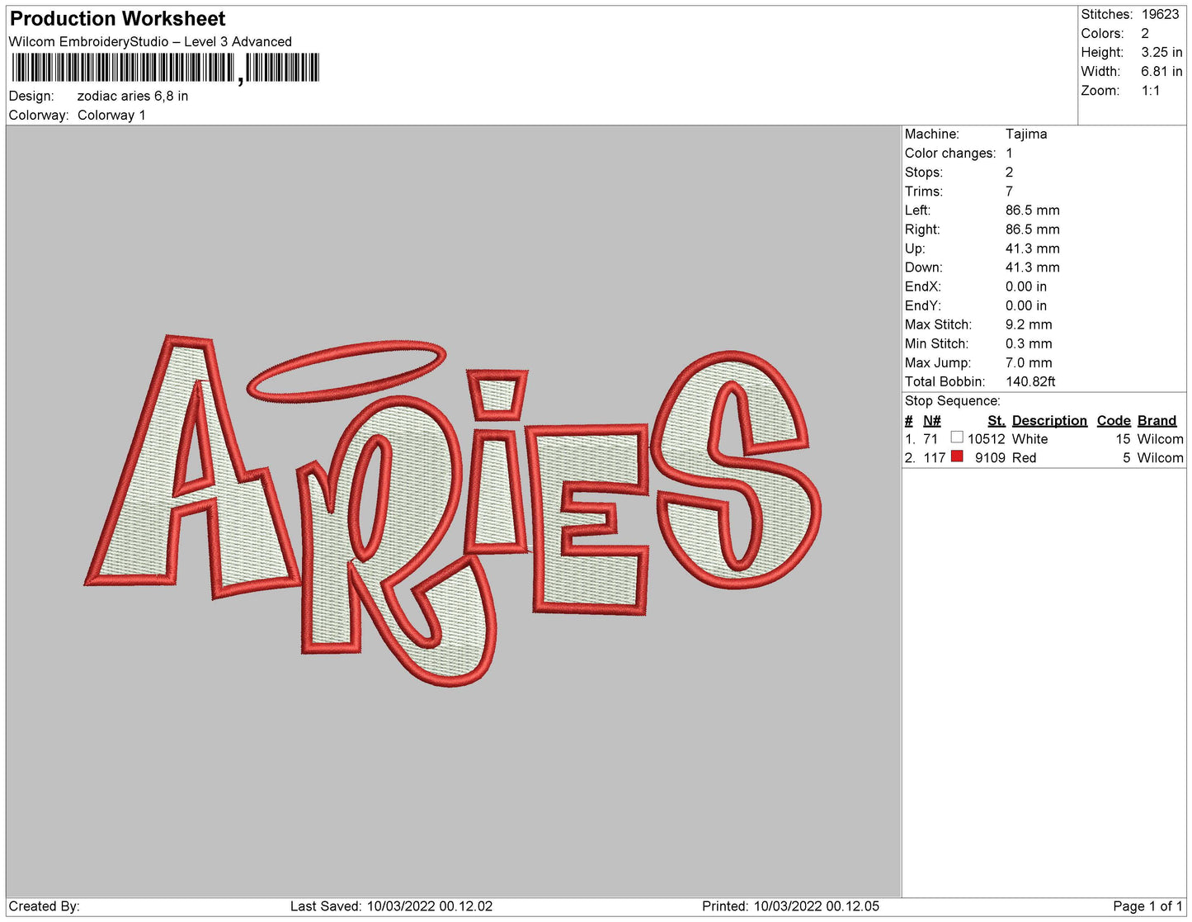This screenshot has height=922, width=1192.
Task: Click N# value 71 in stop row 1
Action: (931, 439)
